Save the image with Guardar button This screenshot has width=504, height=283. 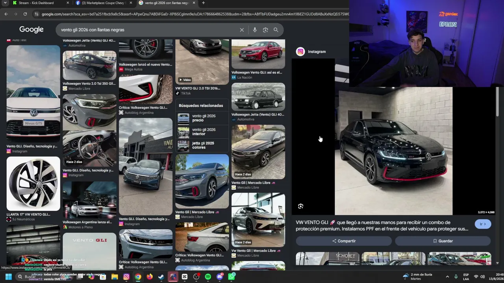click(x=443, y=241)
